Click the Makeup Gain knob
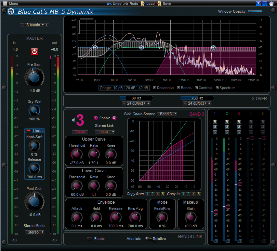The height and width of the screenshot is (251, 277). 190,217
